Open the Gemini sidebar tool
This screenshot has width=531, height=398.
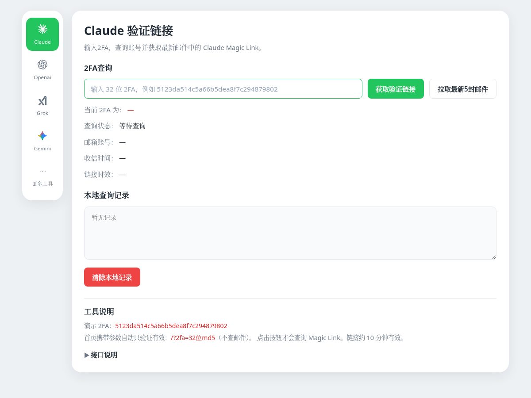(42, 141)
